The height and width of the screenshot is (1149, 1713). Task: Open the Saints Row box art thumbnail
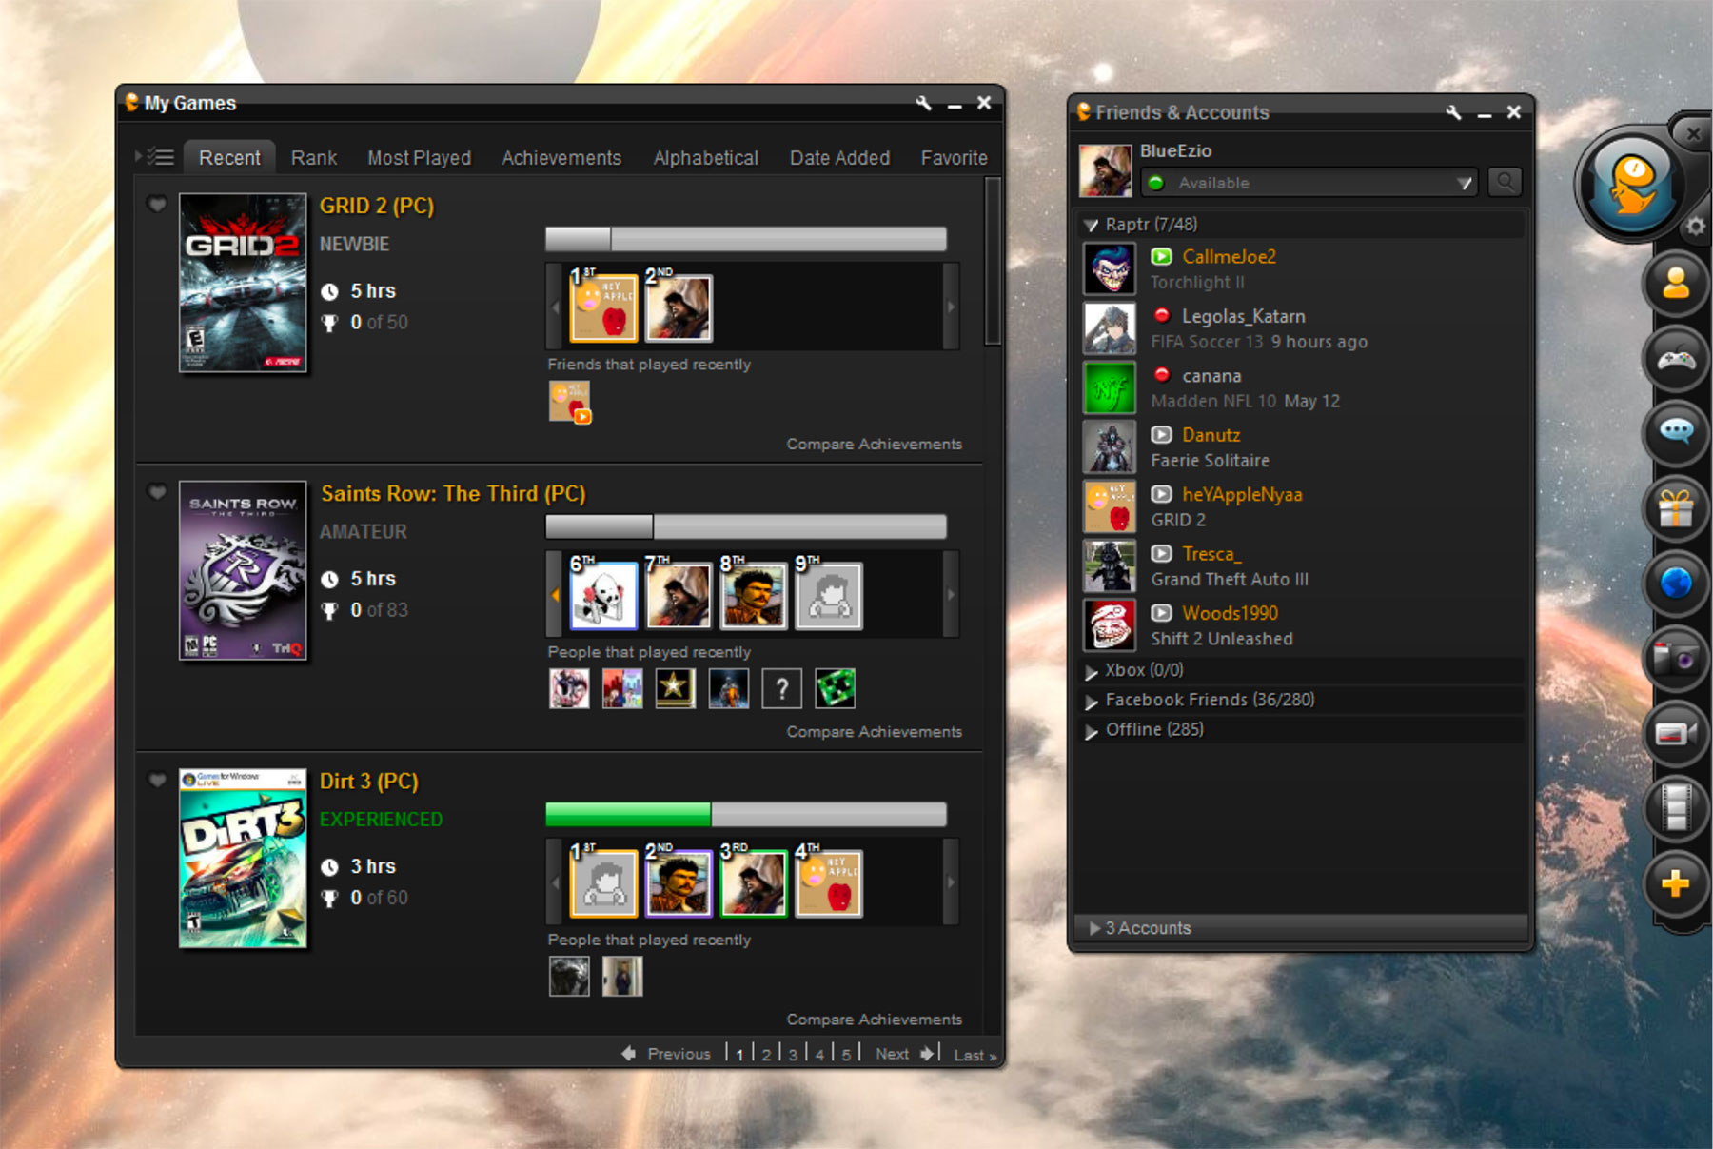pos(244,570)
